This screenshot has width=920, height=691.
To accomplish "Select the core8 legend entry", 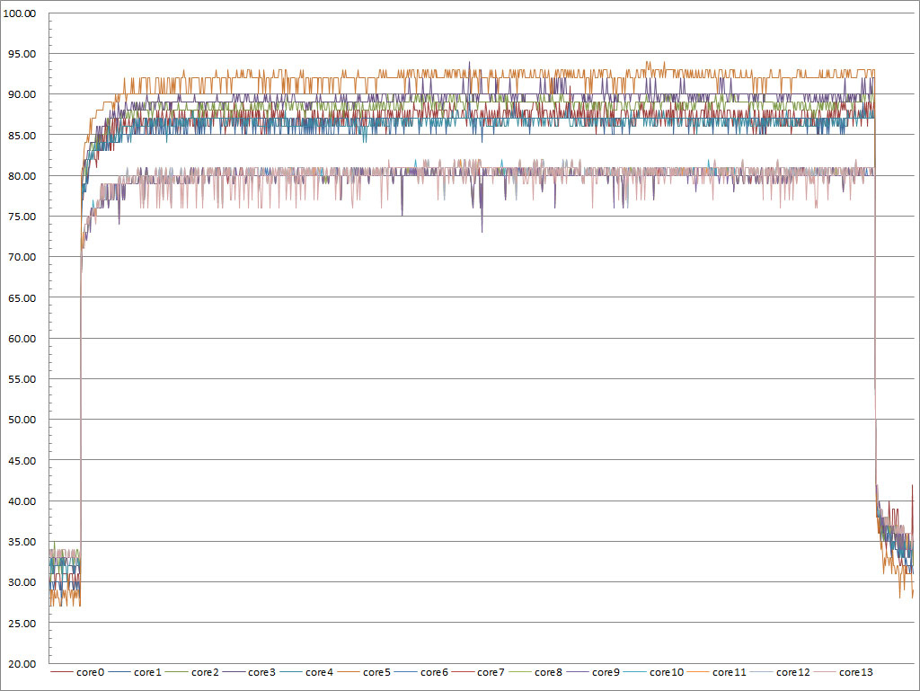I will pyautogui.click(x=535, y=672).
